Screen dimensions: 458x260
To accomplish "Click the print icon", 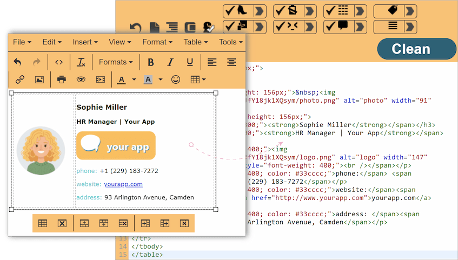I will pyautogui.click(x=61, y=79).
